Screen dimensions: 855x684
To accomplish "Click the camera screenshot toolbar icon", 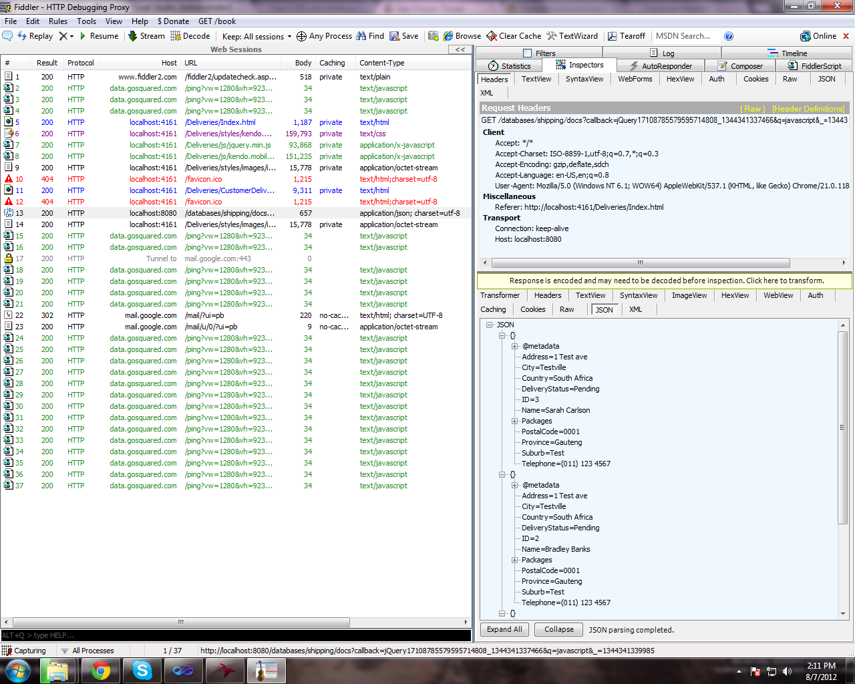I will (x=434, y=36).
